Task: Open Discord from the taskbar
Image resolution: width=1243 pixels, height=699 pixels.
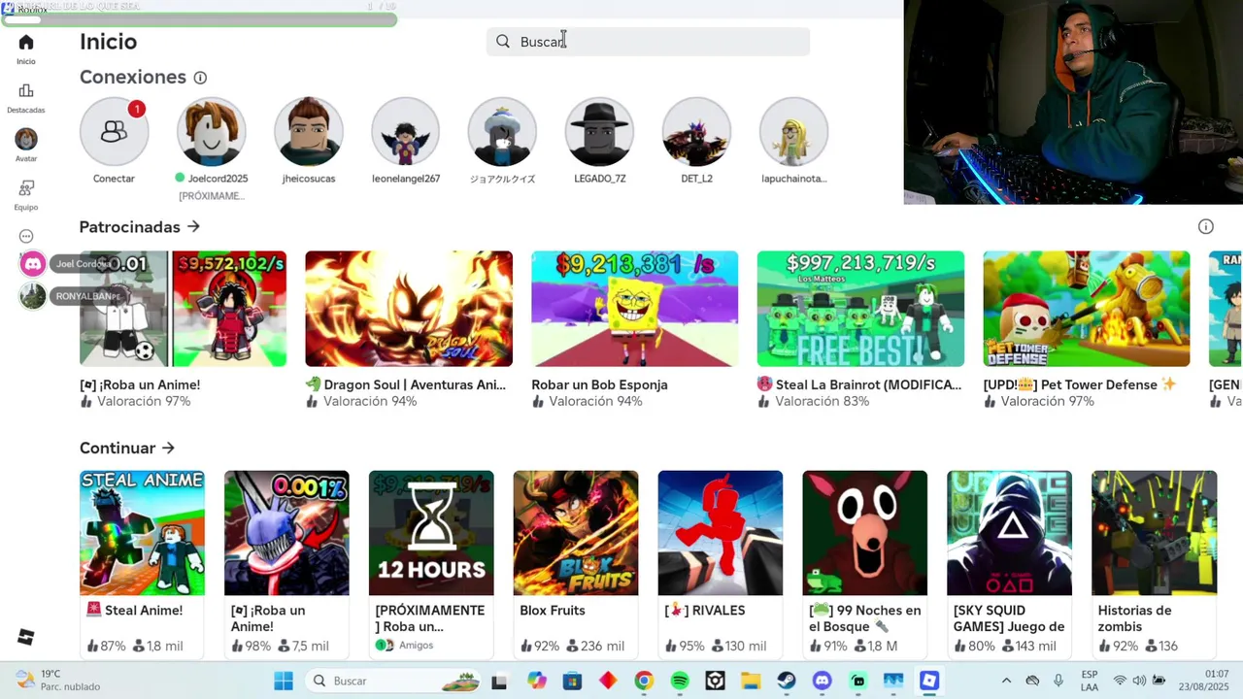Action: coord(823,682)
